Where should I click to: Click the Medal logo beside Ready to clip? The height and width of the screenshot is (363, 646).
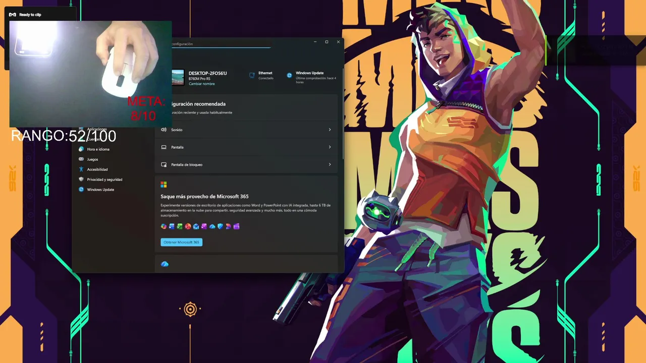[x=13, y=15]
